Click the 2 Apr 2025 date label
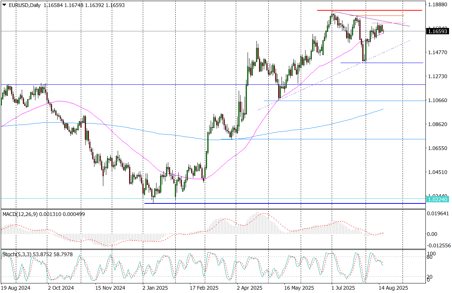 click(x=249, y=287)
